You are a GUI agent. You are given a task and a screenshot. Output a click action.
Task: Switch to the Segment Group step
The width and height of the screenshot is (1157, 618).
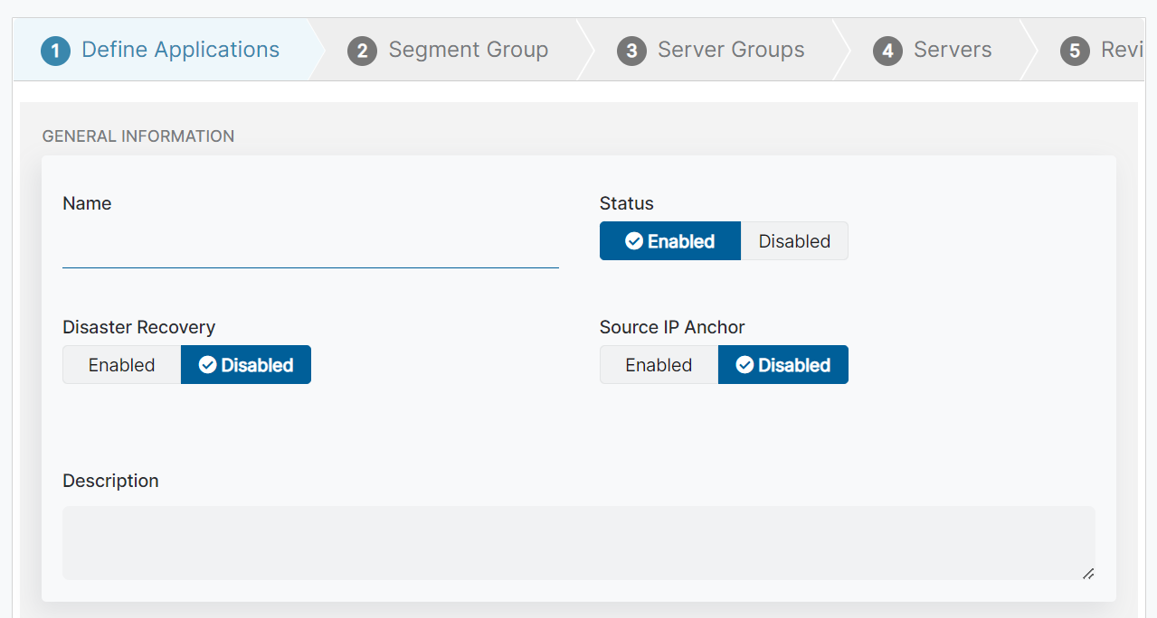[467, 51]
